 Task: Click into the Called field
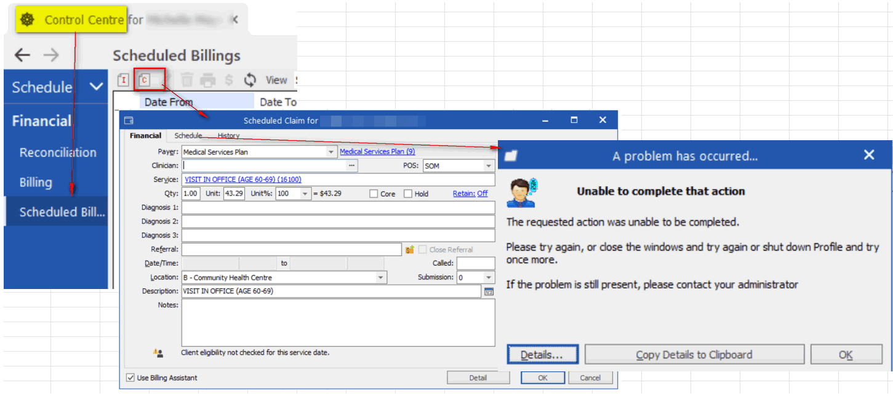point(476,263)
